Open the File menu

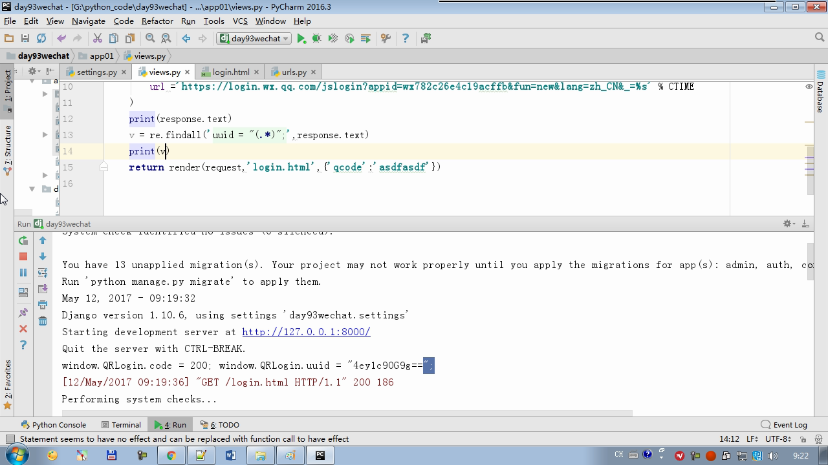10,21
